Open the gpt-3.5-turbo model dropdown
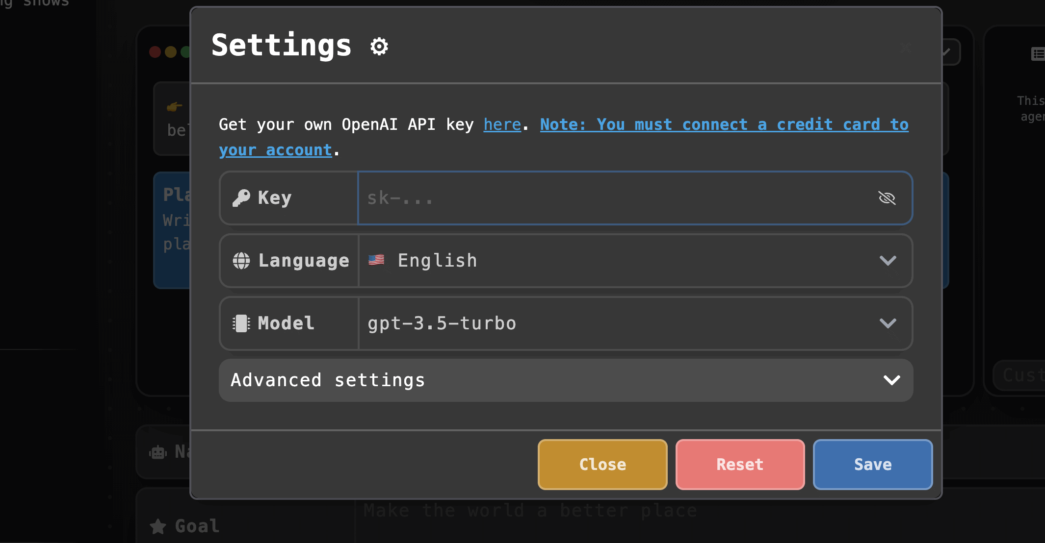 [x=623, y=323]
